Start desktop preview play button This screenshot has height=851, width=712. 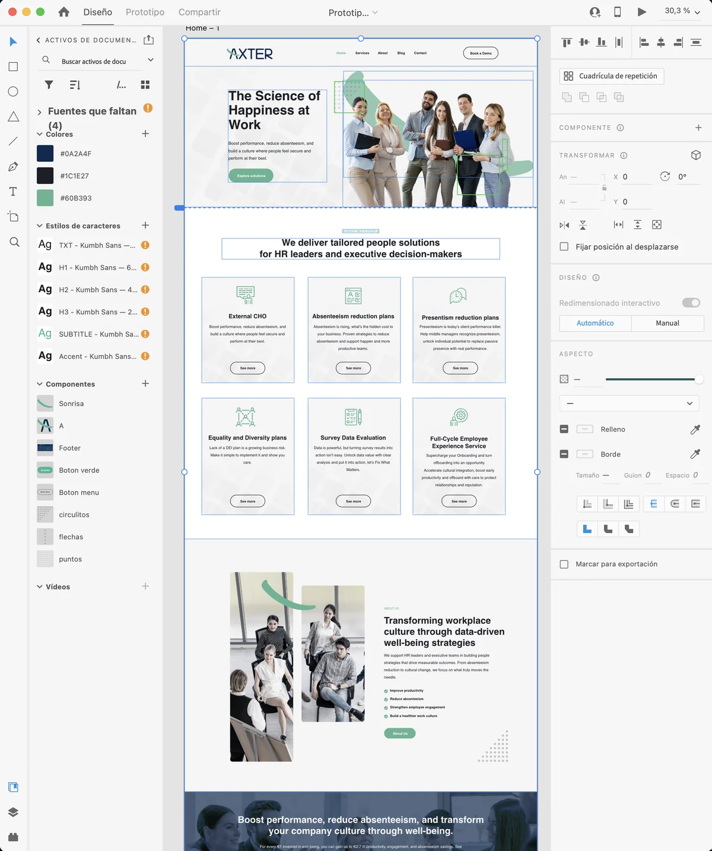[642, 12]
